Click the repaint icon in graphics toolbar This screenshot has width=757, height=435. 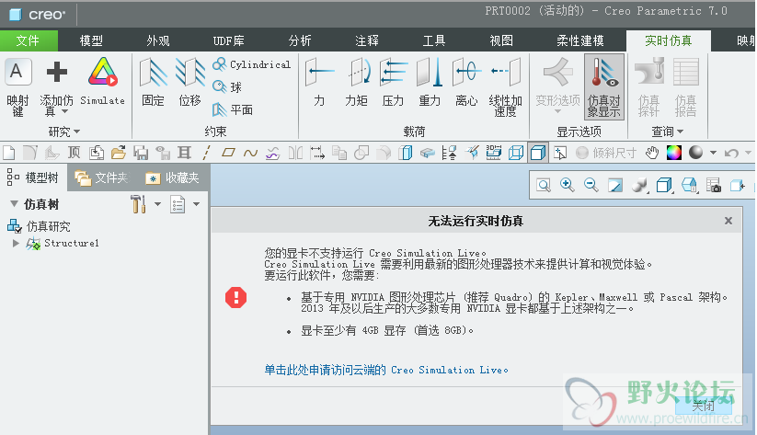615,186
